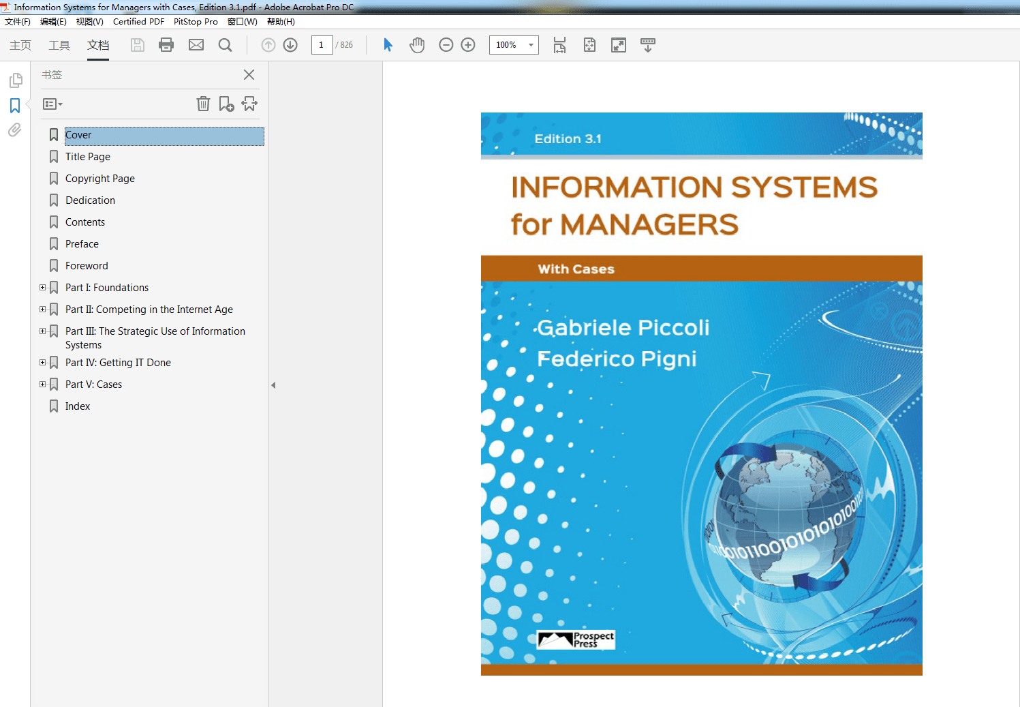
Task: Start a search with the magnifier icon
Action: [225, 45]
